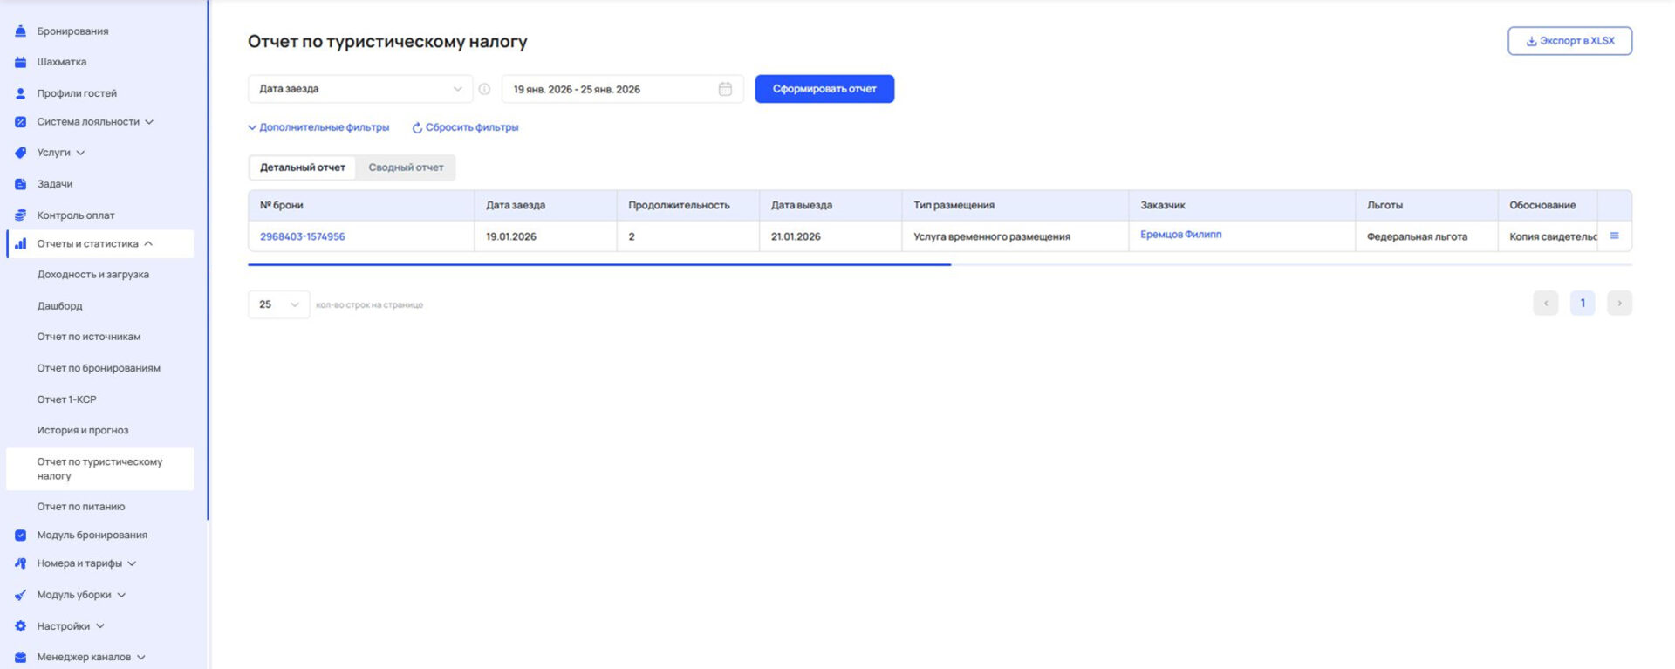1675x669 pixels.
Task: Click the info icon beside Дата заезда
Action: pos(484,89)
